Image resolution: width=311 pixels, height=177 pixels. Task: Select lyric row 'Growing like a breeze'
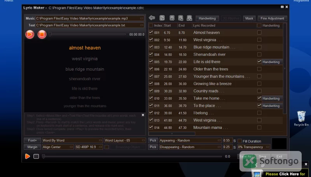[216, 84]
